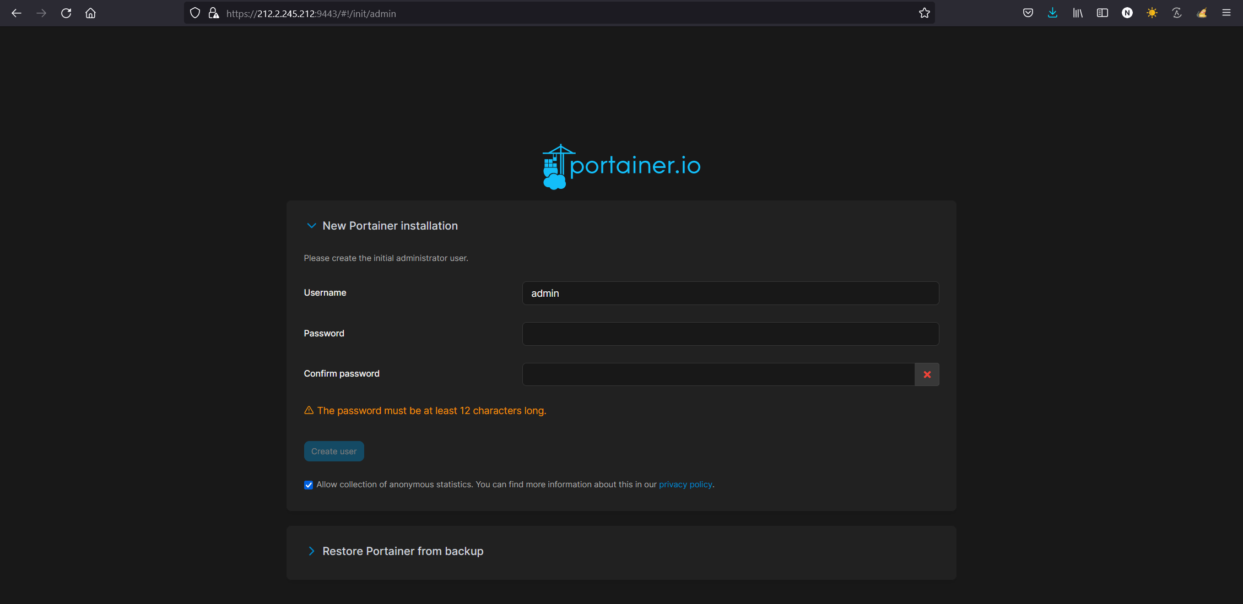This screenshot has width=1243, height=604.
Task: Open the privacy policy link
Action: tap(685, 485)
